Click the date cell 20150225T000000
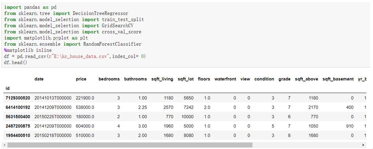 (53, 117)
